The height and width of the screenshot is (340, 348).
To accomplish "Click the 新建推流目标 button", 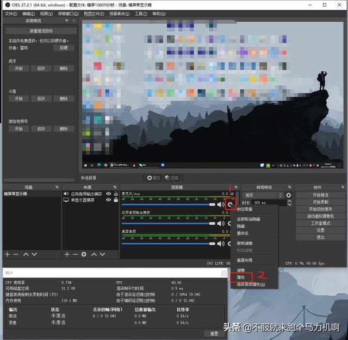I will pyautogui.click(x=41, y=31).
